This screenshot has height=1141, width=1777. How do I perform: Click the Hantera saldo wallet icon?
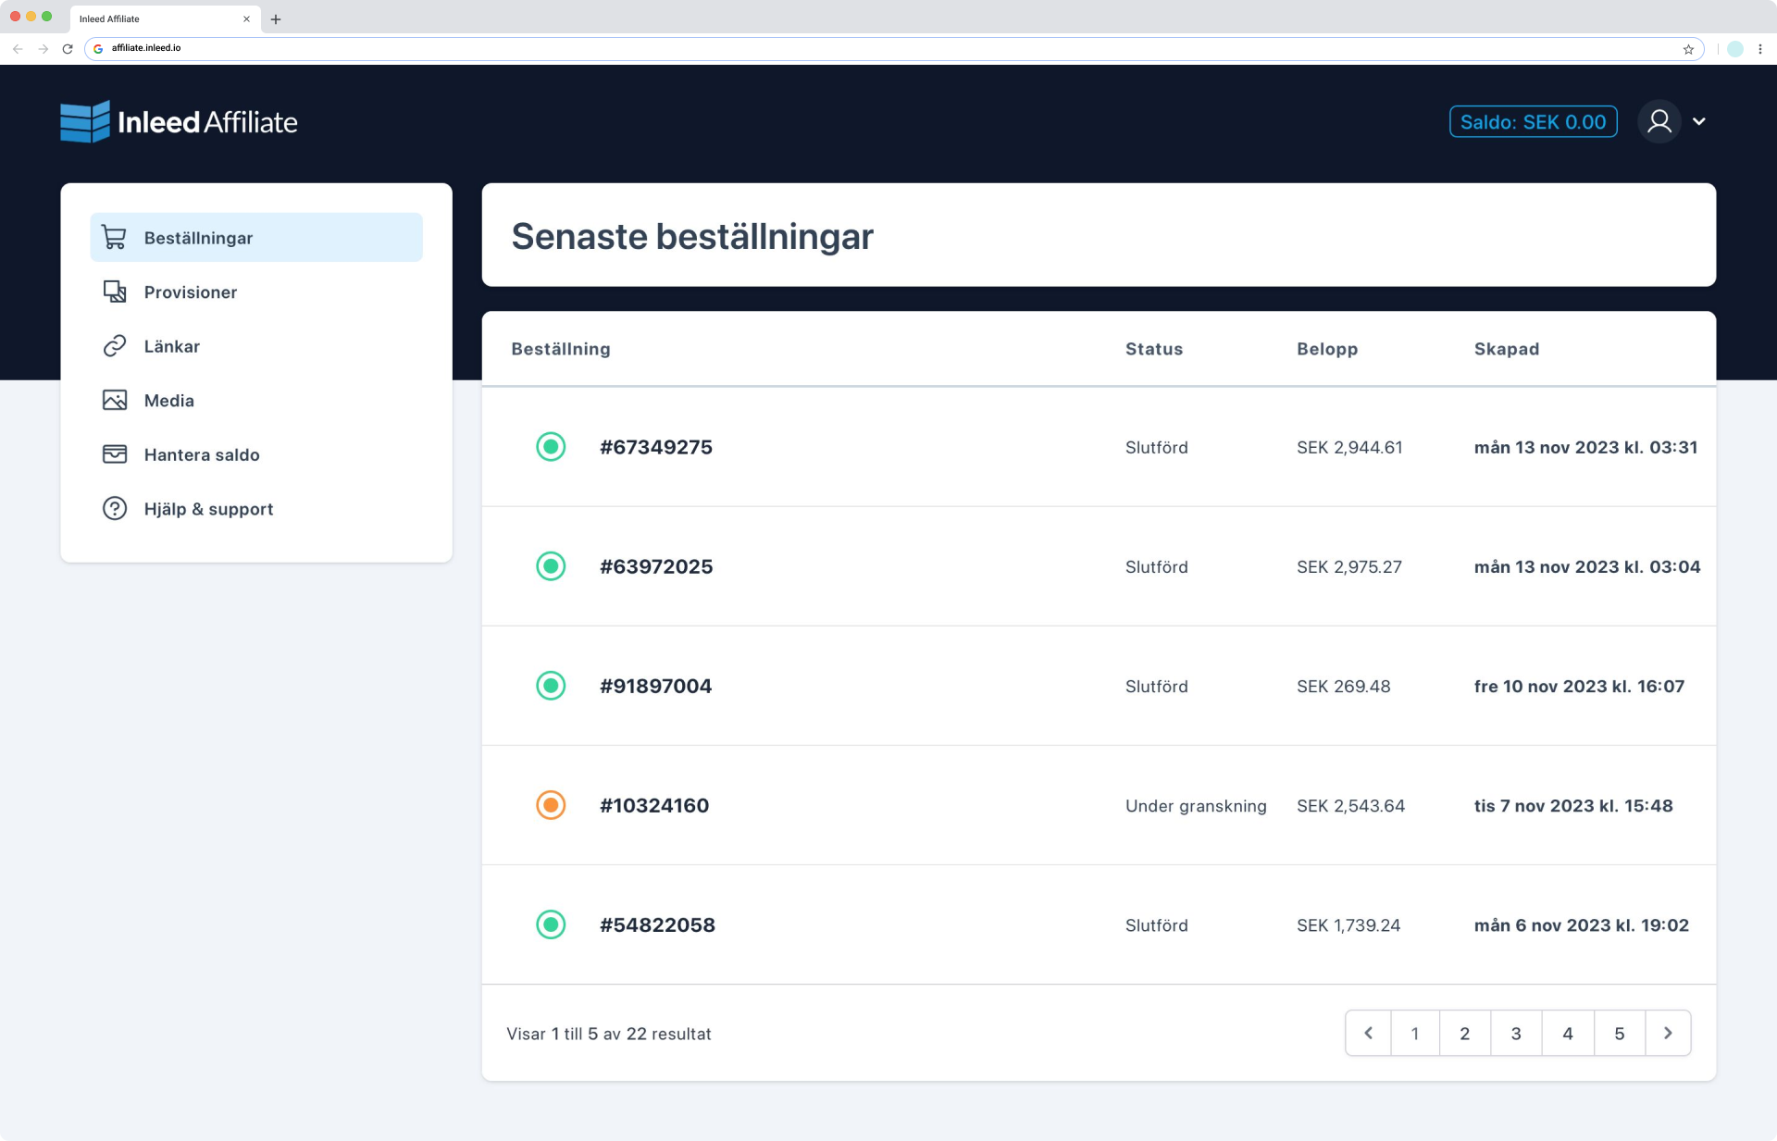tap(114, 454)
